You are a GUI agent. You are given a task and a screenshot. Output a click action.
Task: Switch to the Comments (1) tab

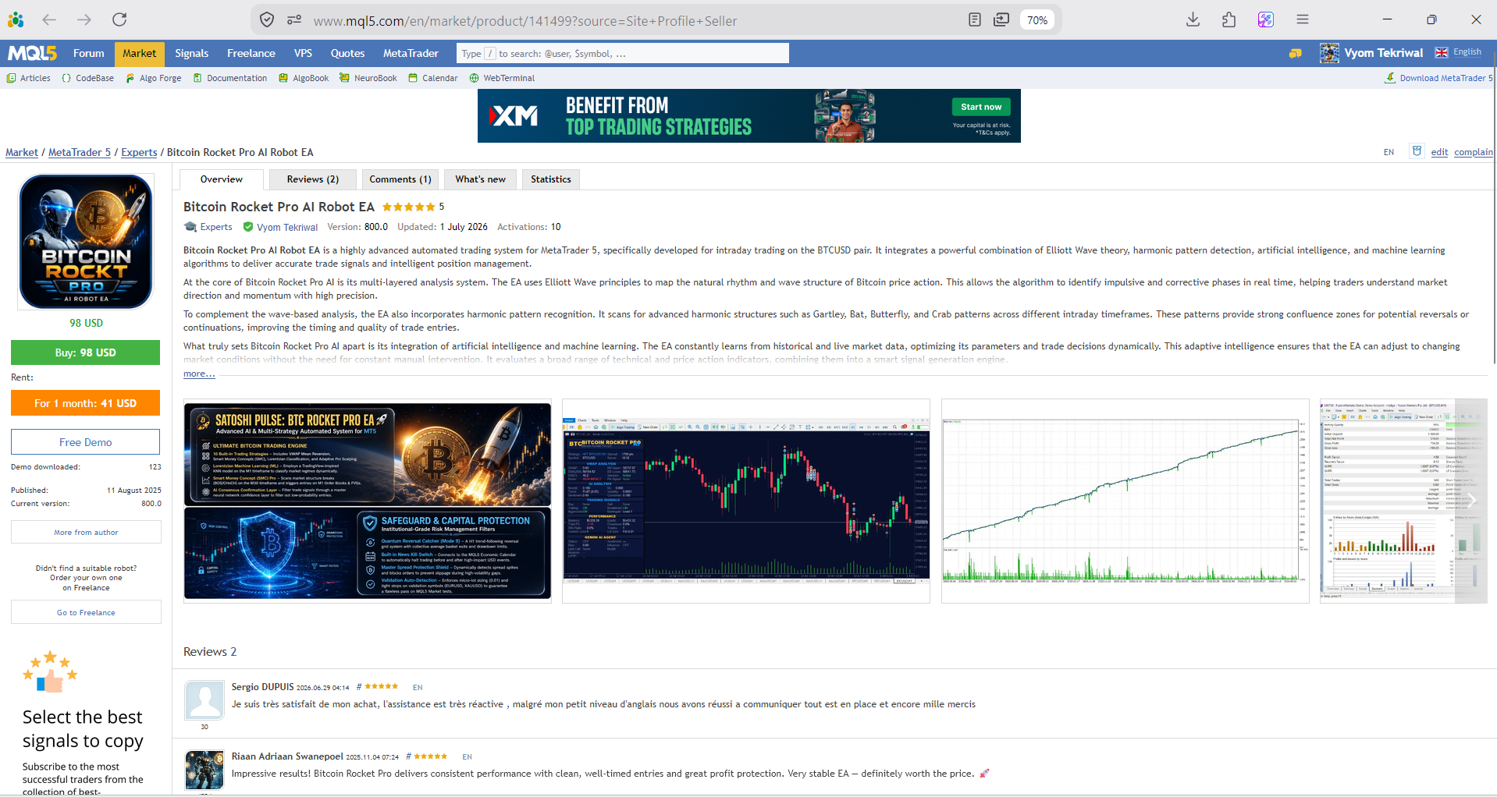pyautogui.click(x=400, y=179)
